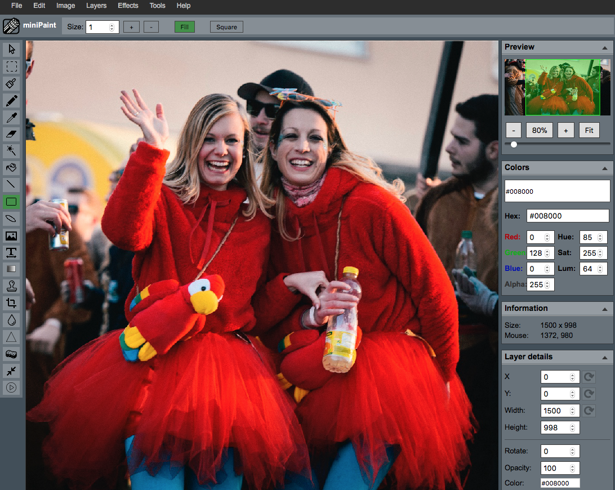
Task: Click the Fit zoom button
Action: [589, 130]
